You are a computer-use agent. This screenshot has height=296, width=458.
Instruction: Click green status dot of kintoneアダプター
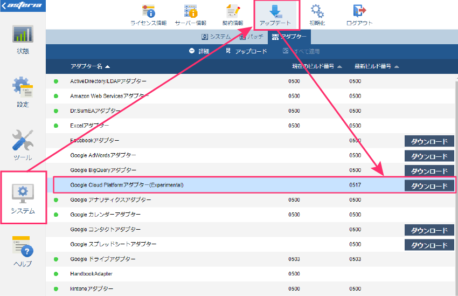click(56, 289)
